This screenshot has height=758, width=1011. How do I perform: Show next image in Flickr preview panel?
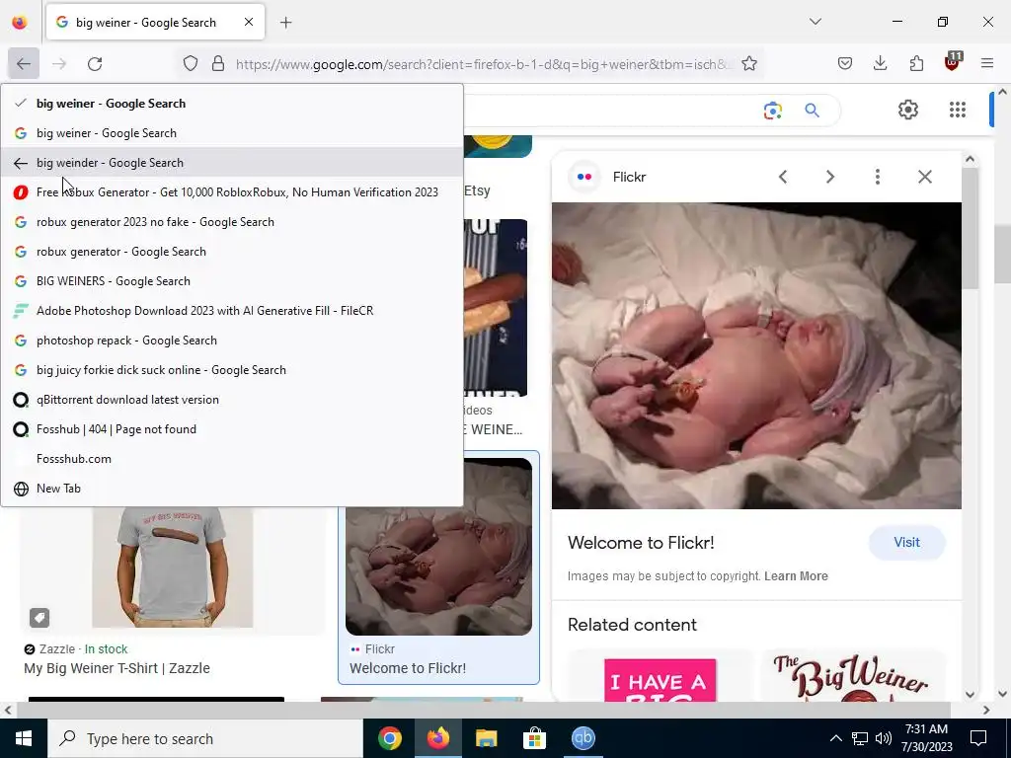(x=829, y=177)
